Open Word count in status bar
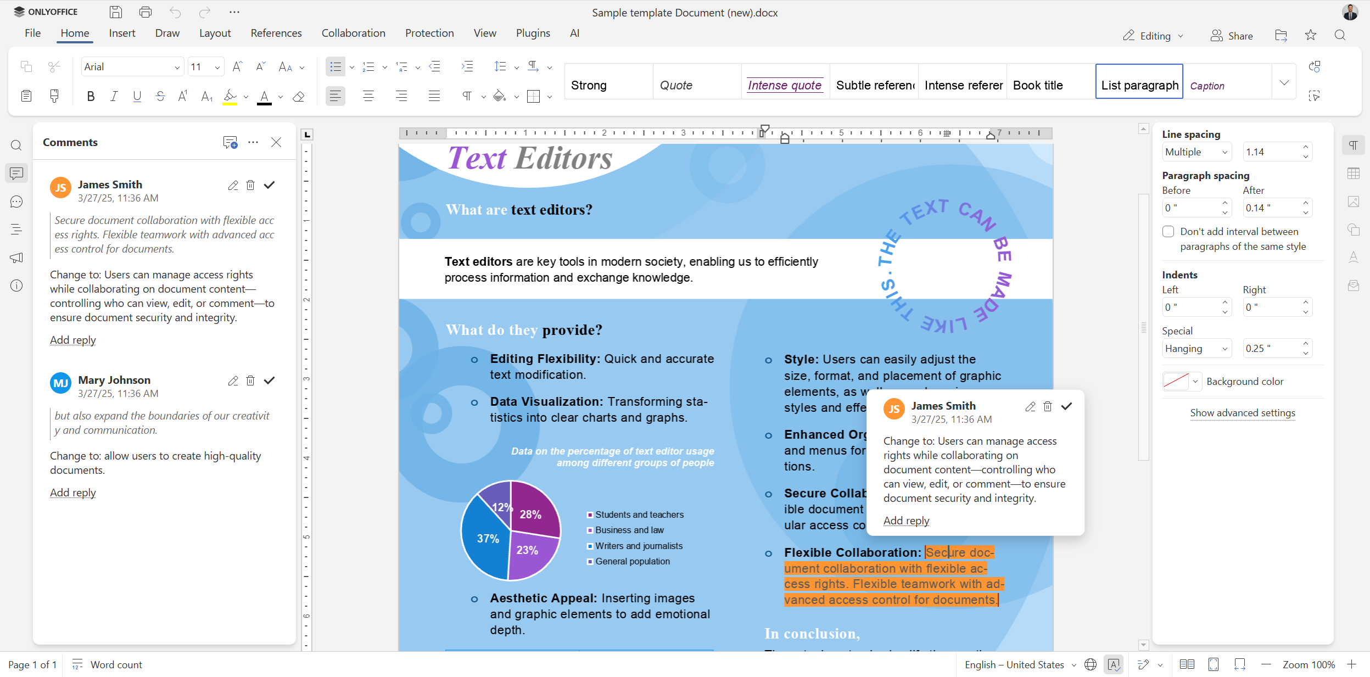This screenshot has height=677, width=1370. pos(107,664)
